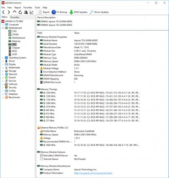The width and height of the screenshot is (169, 178).
Task: Expand the Network tree node
Action: point(3,74)
